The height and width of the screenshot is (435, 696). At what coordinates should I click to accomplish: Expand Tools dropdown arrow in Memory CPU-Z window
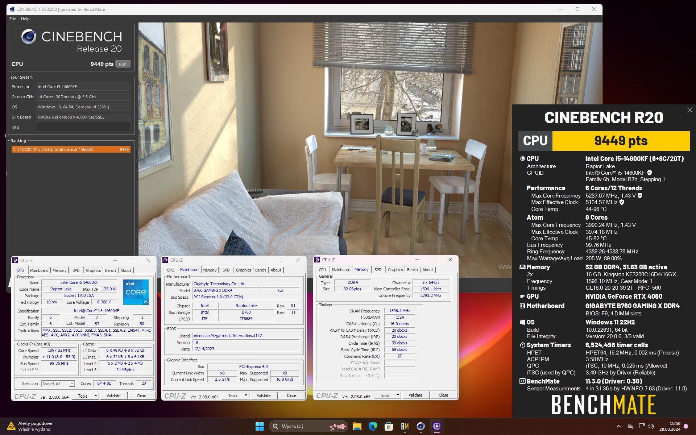pos(398,395)
